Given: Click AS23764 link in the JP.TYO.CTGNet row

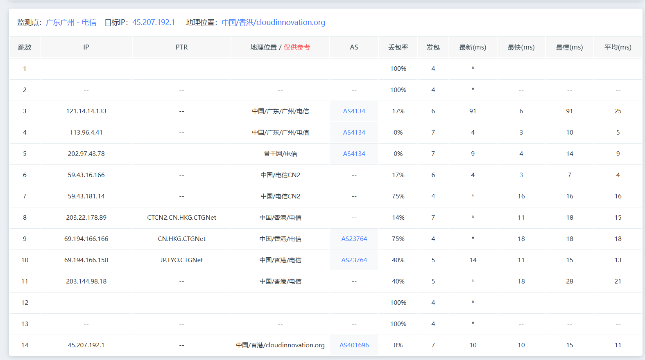Looking at the screenshot, I should click(x=354, y=260).
